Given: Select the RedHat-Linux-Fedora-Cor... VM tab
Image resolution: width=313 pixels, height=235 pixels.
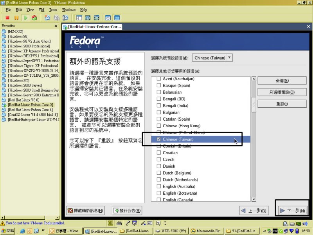Looking at the screenshot, I should coord(92,27).
